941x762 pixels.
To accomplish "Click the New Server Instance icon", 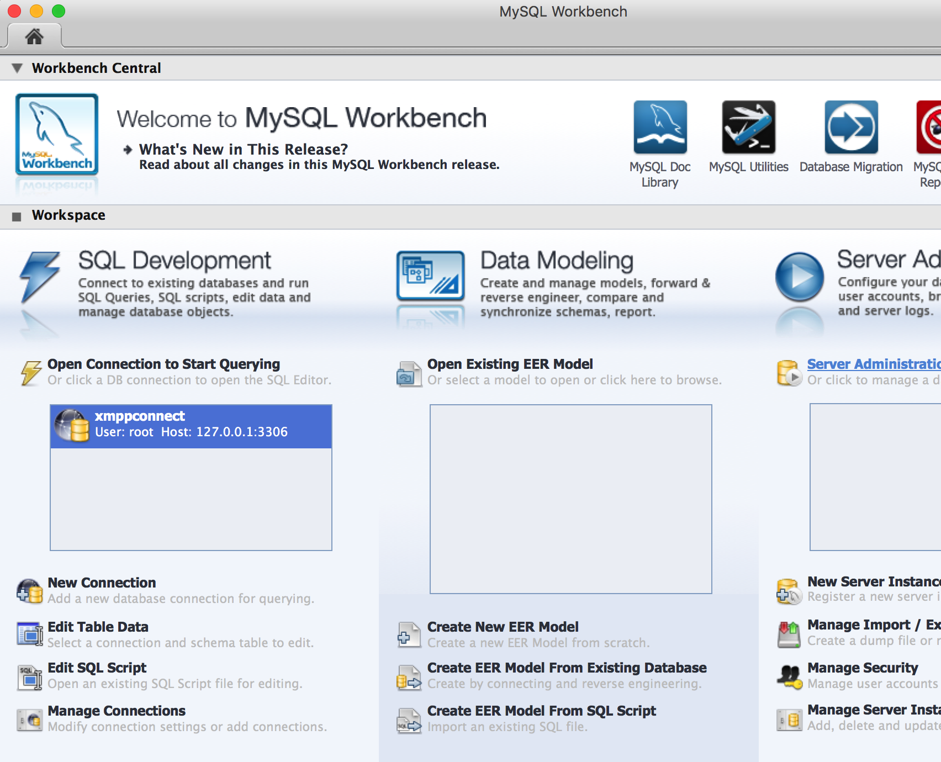I will [789, 591].
